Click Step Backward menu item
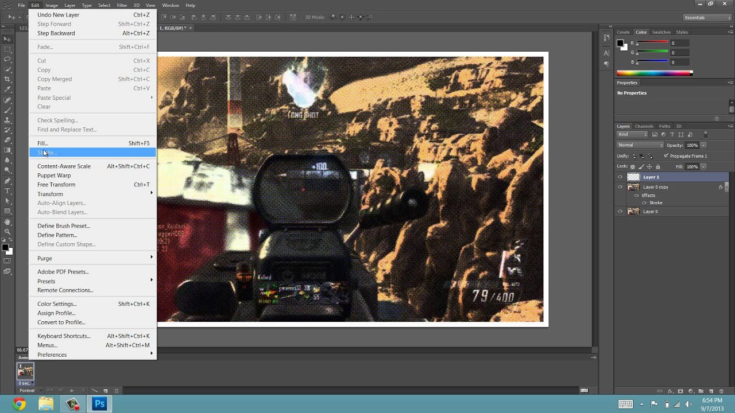This screenshot has height=413, width=735. (92, 33)
